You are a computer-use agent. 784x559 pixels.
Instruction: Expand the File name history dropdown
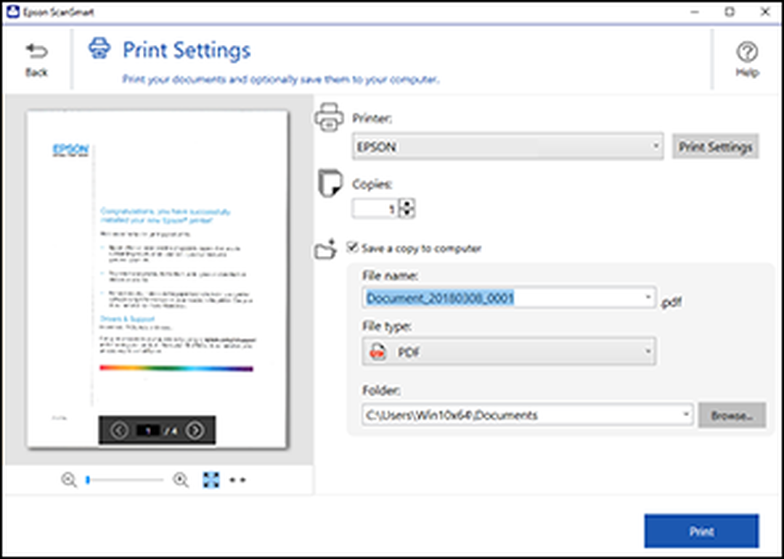648,298
